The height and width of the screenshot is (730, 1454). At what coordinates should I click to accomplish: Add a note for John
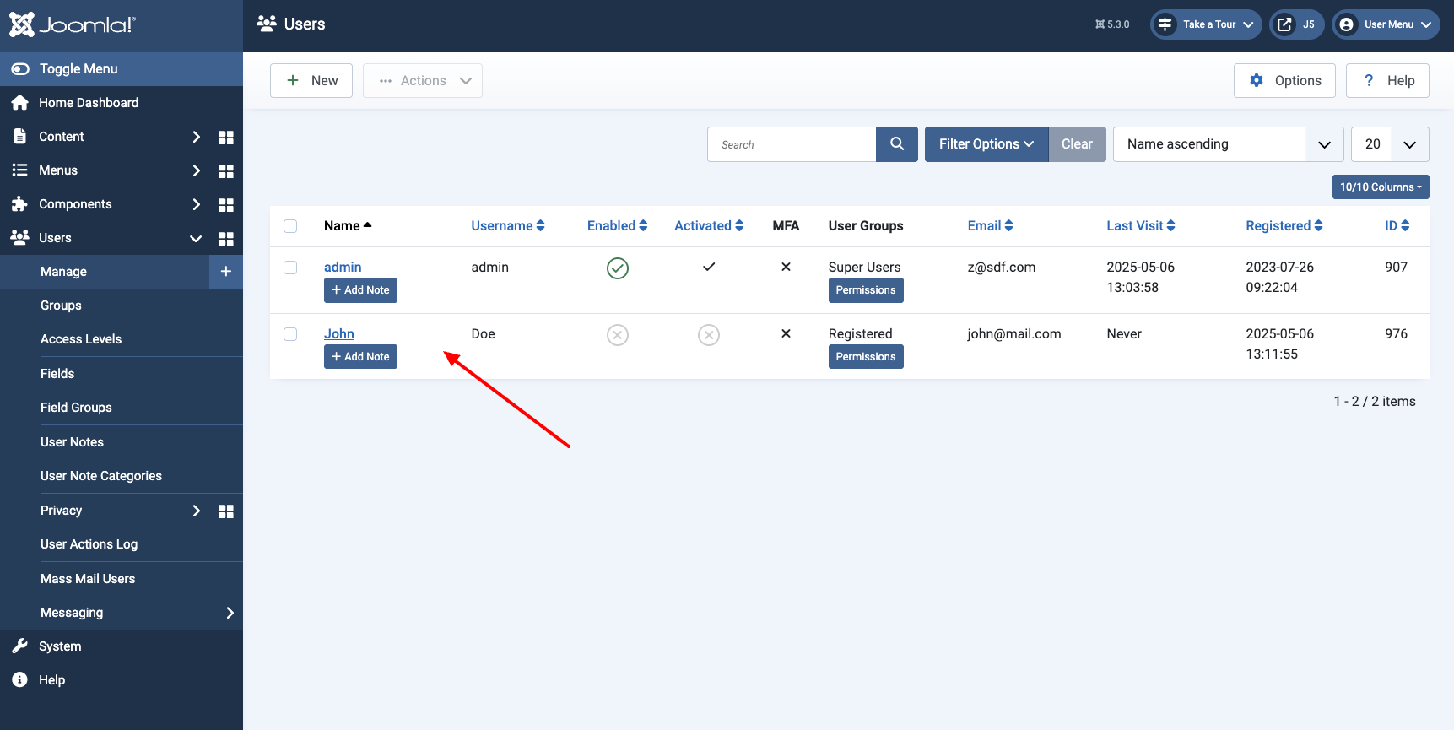pyautogui.click(x=360, y=357)
